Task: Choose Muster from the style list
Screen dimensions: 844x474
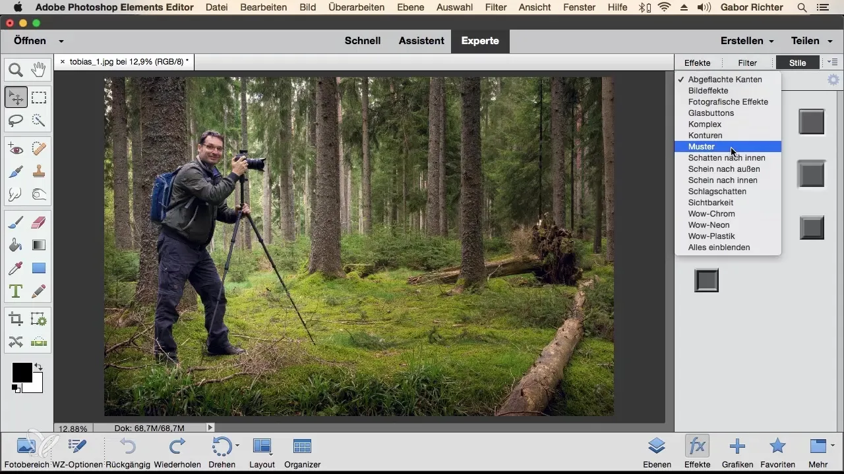Action: 728,146
